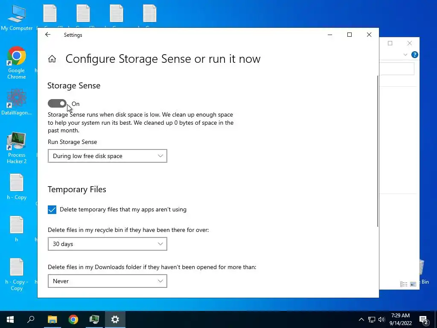437x328 pixels.
Task: Click the taskbar clock and date
Action: [400, 319]
